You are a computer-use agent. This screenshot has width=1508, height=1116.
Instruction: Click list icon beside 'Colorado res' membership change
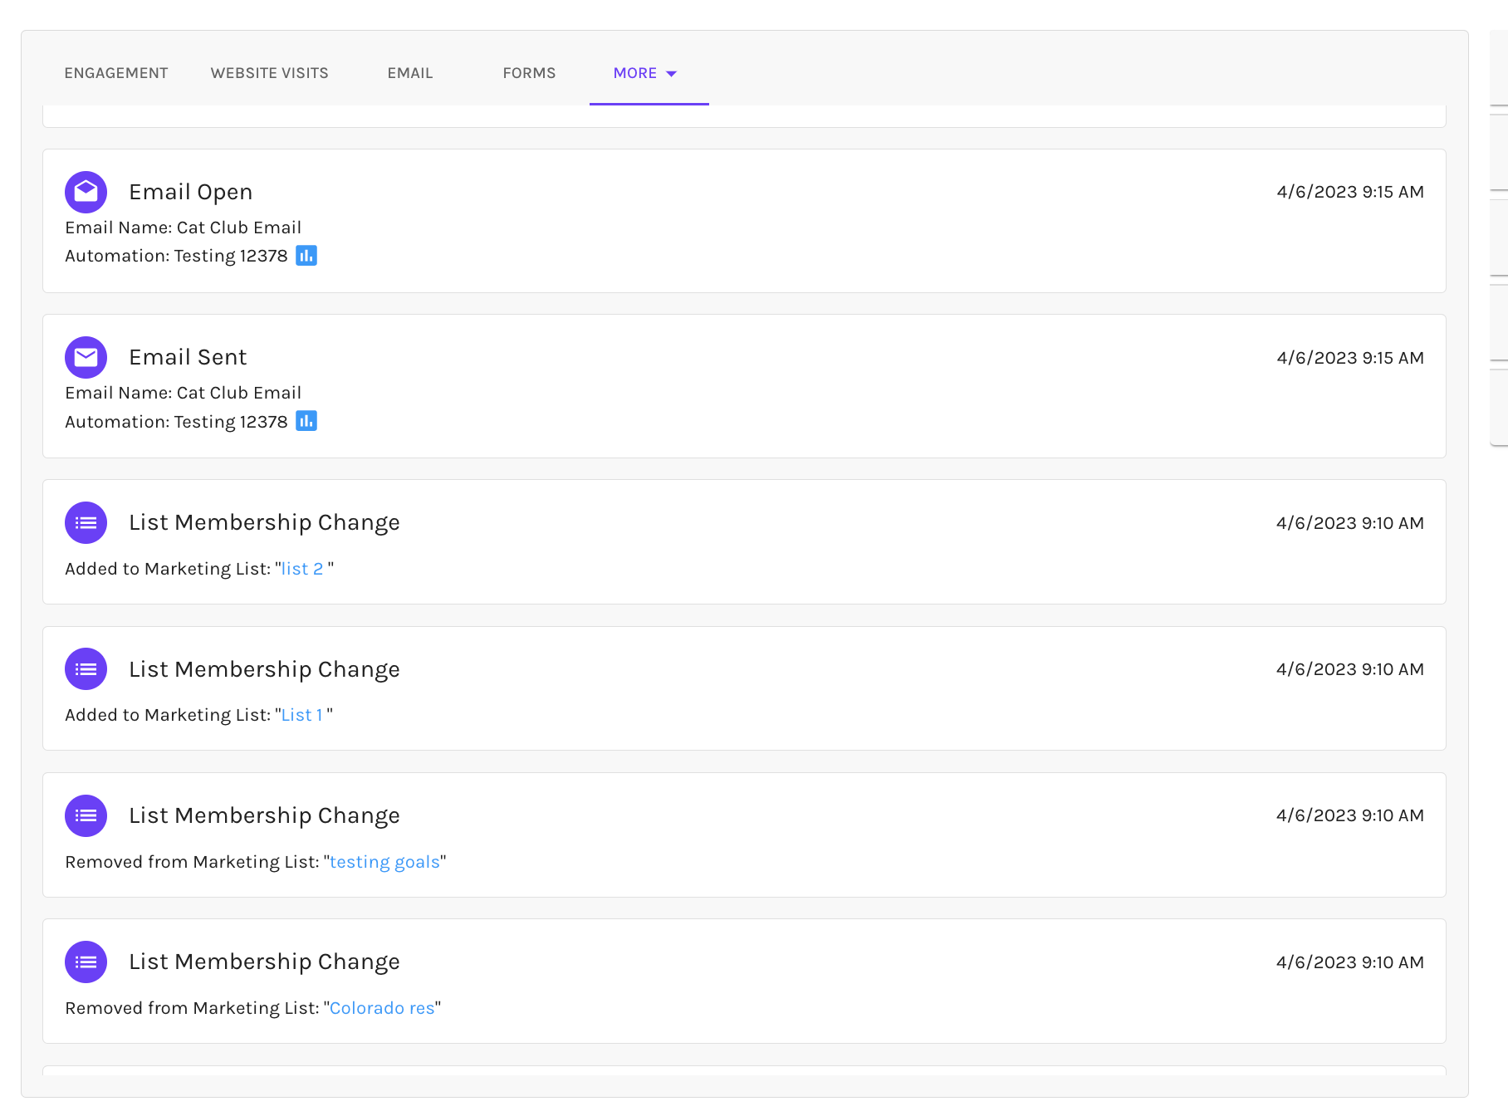86,962
